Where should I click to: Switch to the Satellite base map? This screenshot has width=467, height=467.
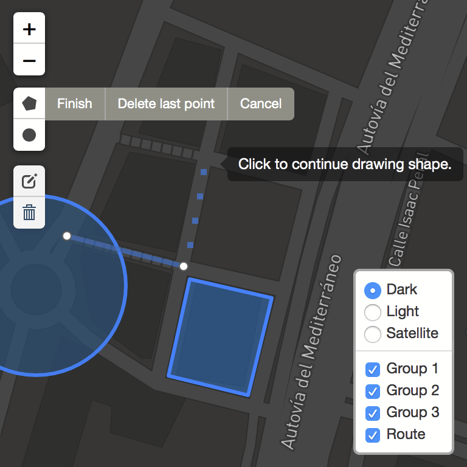coord(373,334)
